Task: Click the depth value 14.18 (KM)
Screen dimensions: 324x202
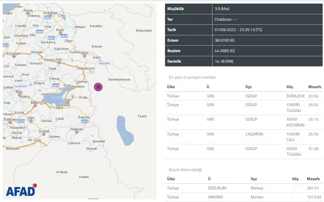Action: coord(224,61)
